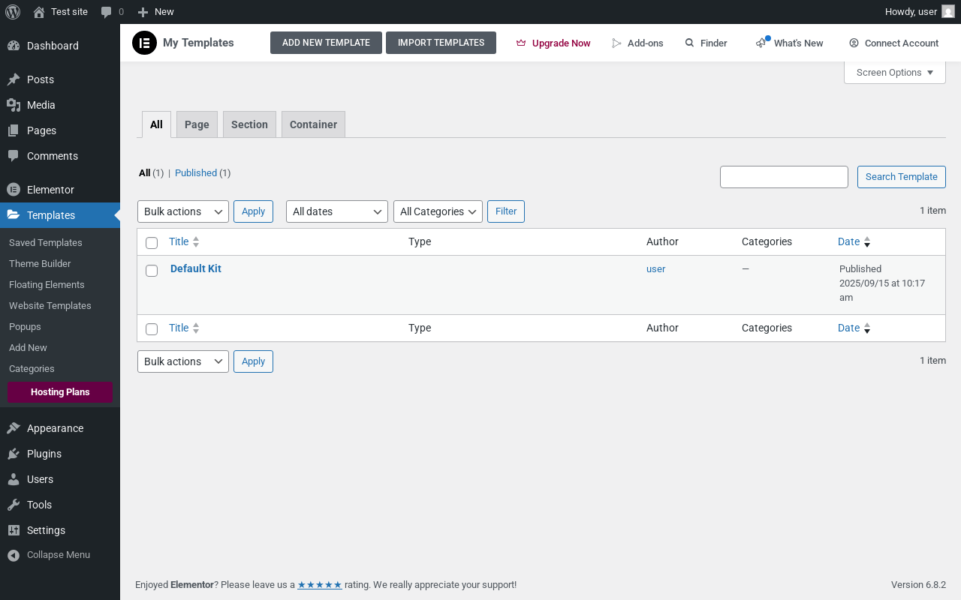Click the Users person icon
Viewport: 961px width, 600px height.
click(14, 479)
